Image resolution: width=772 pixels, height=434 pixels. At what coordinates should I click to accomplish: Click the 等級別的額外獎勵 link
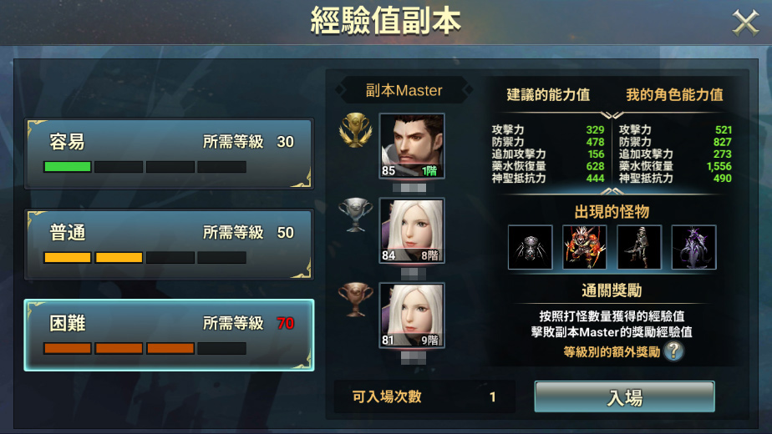pos(612,352)
